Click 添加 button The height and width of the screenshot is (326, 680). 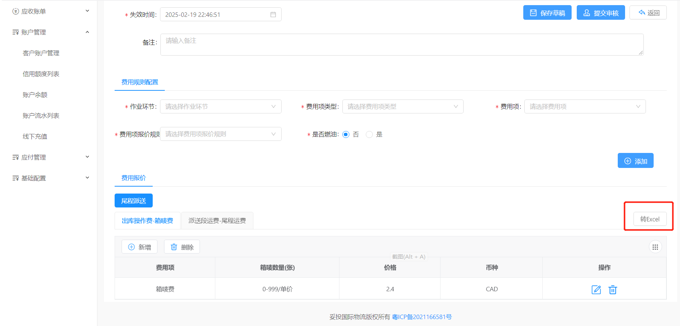point(636,161)
